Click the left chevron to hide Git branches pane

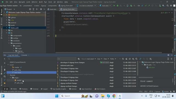click(x=5, y=59)
